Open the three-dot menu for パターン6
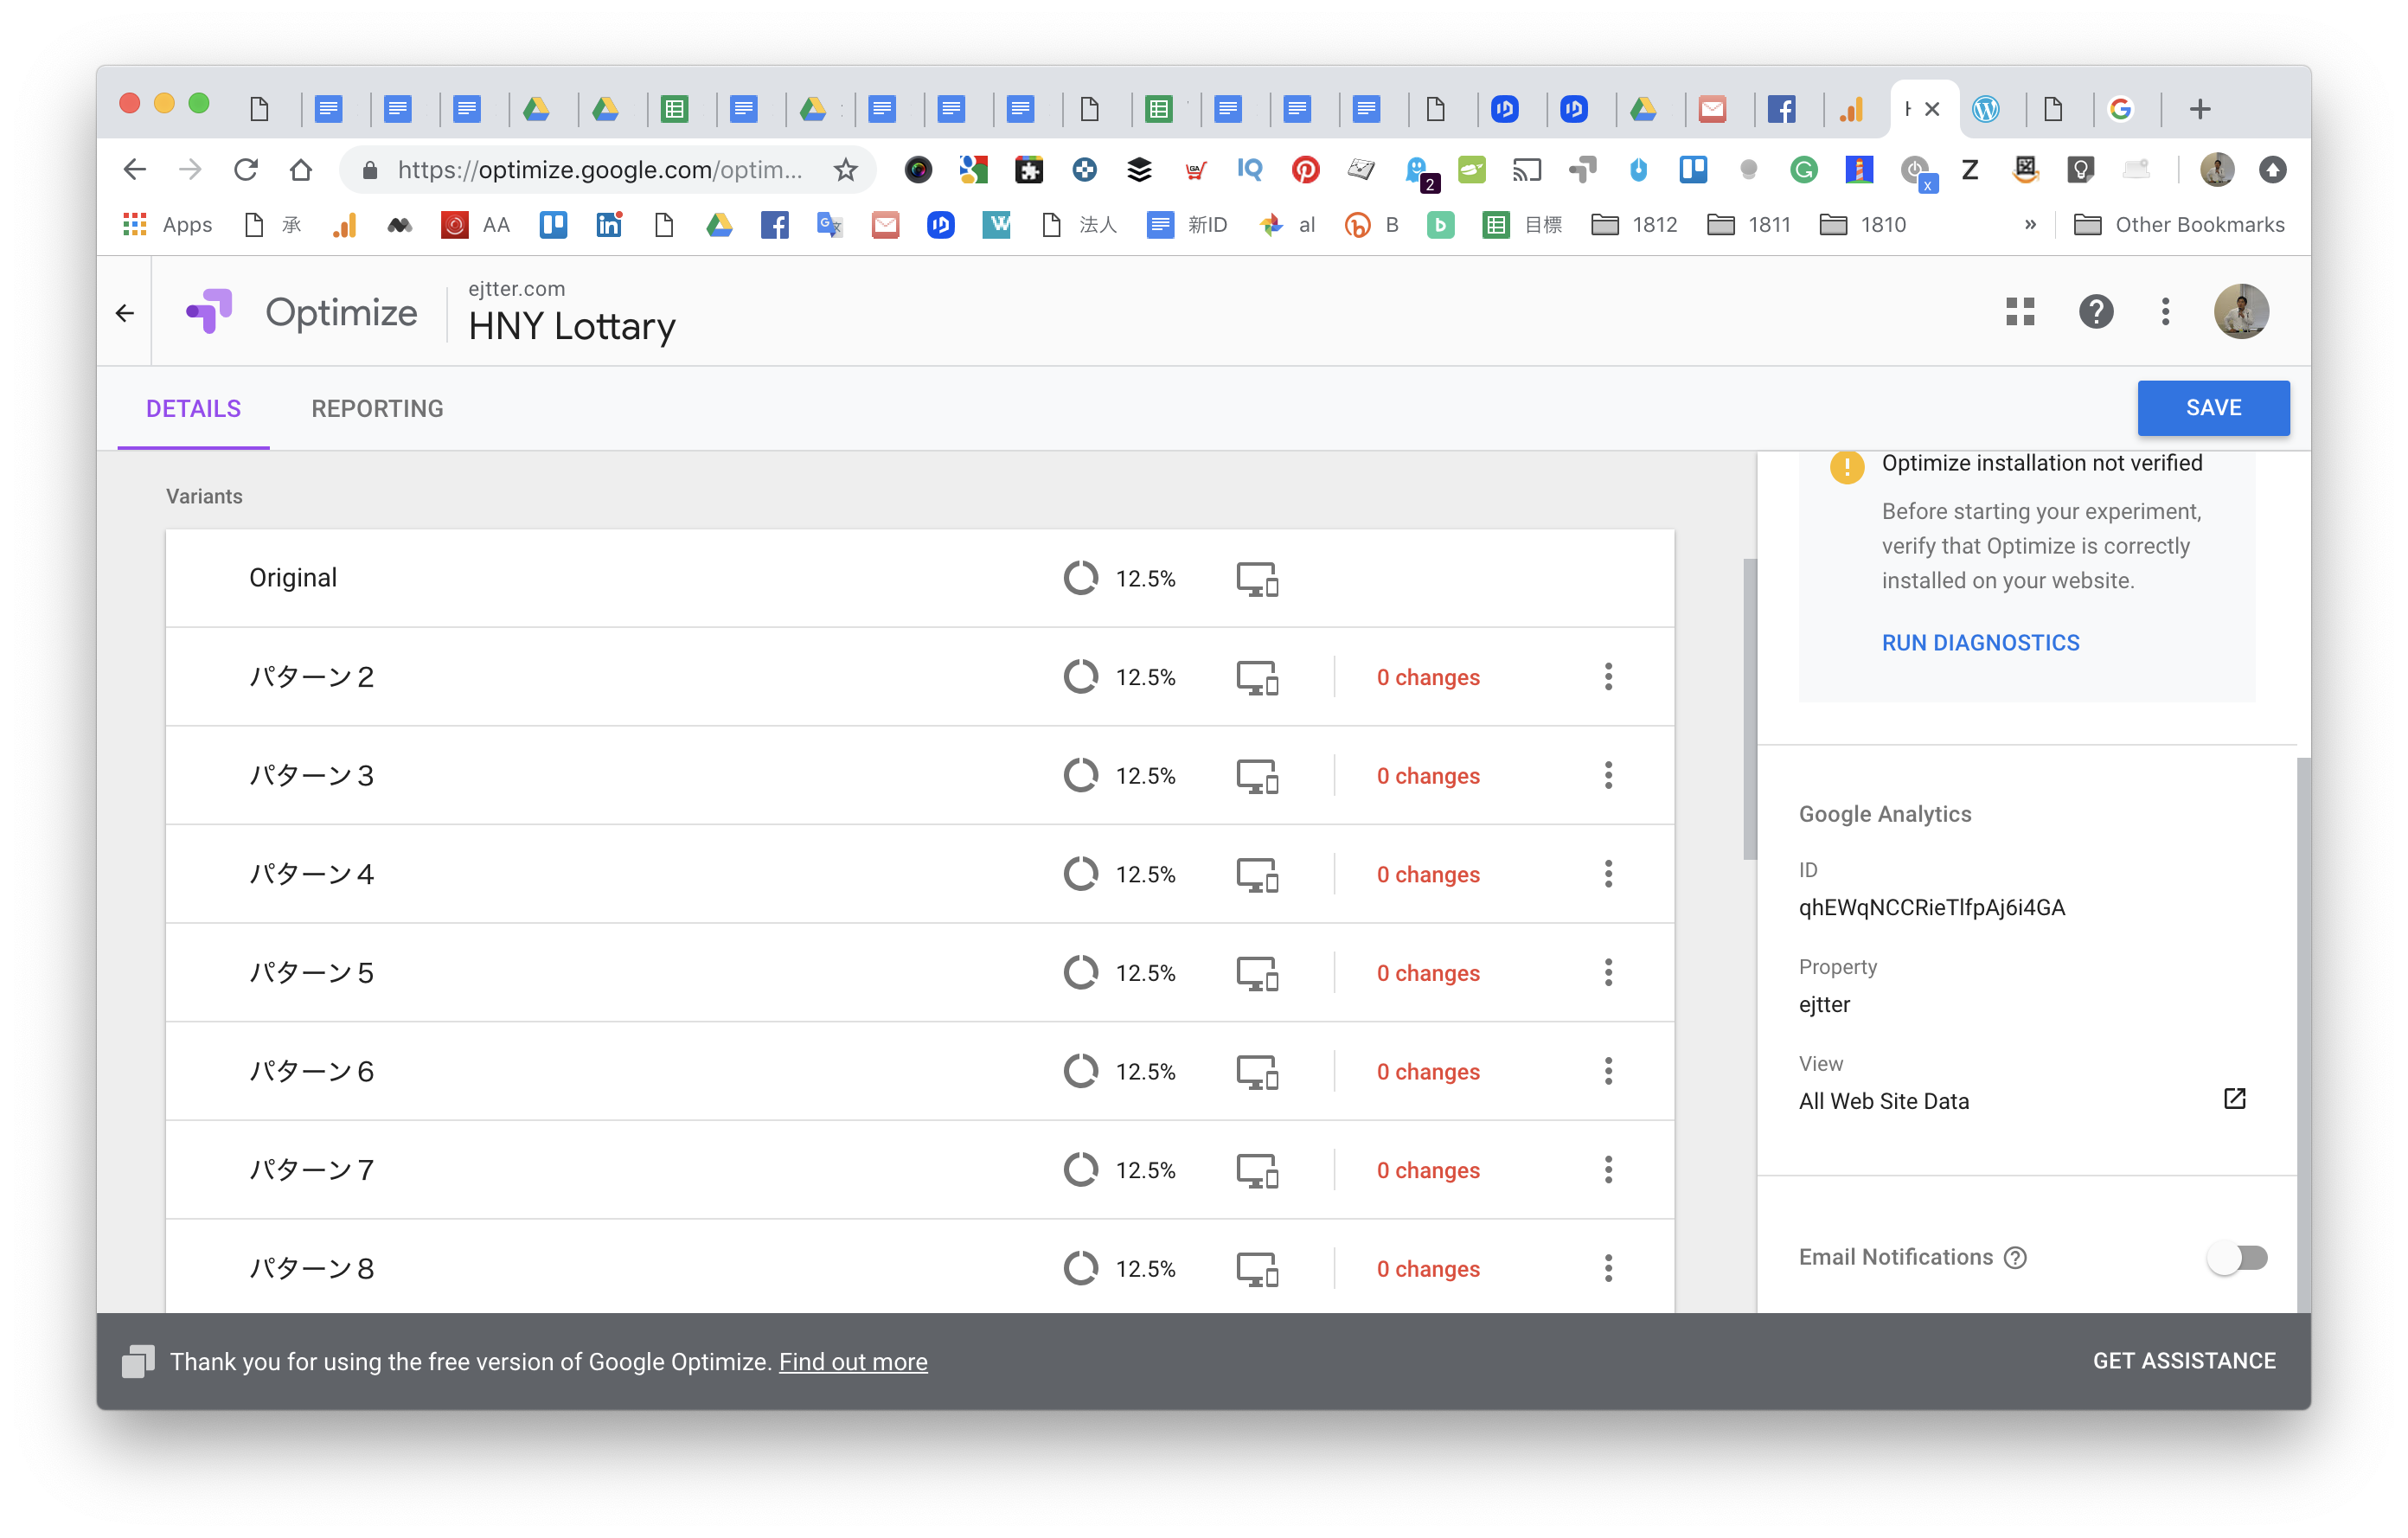The height and width of the screenshot is (1538, 2408). point(1608,1072)
